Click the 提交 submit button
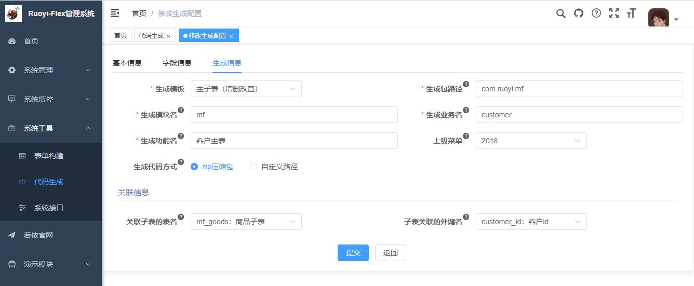The width and height of the screenshot is (694, 286). 353,253
